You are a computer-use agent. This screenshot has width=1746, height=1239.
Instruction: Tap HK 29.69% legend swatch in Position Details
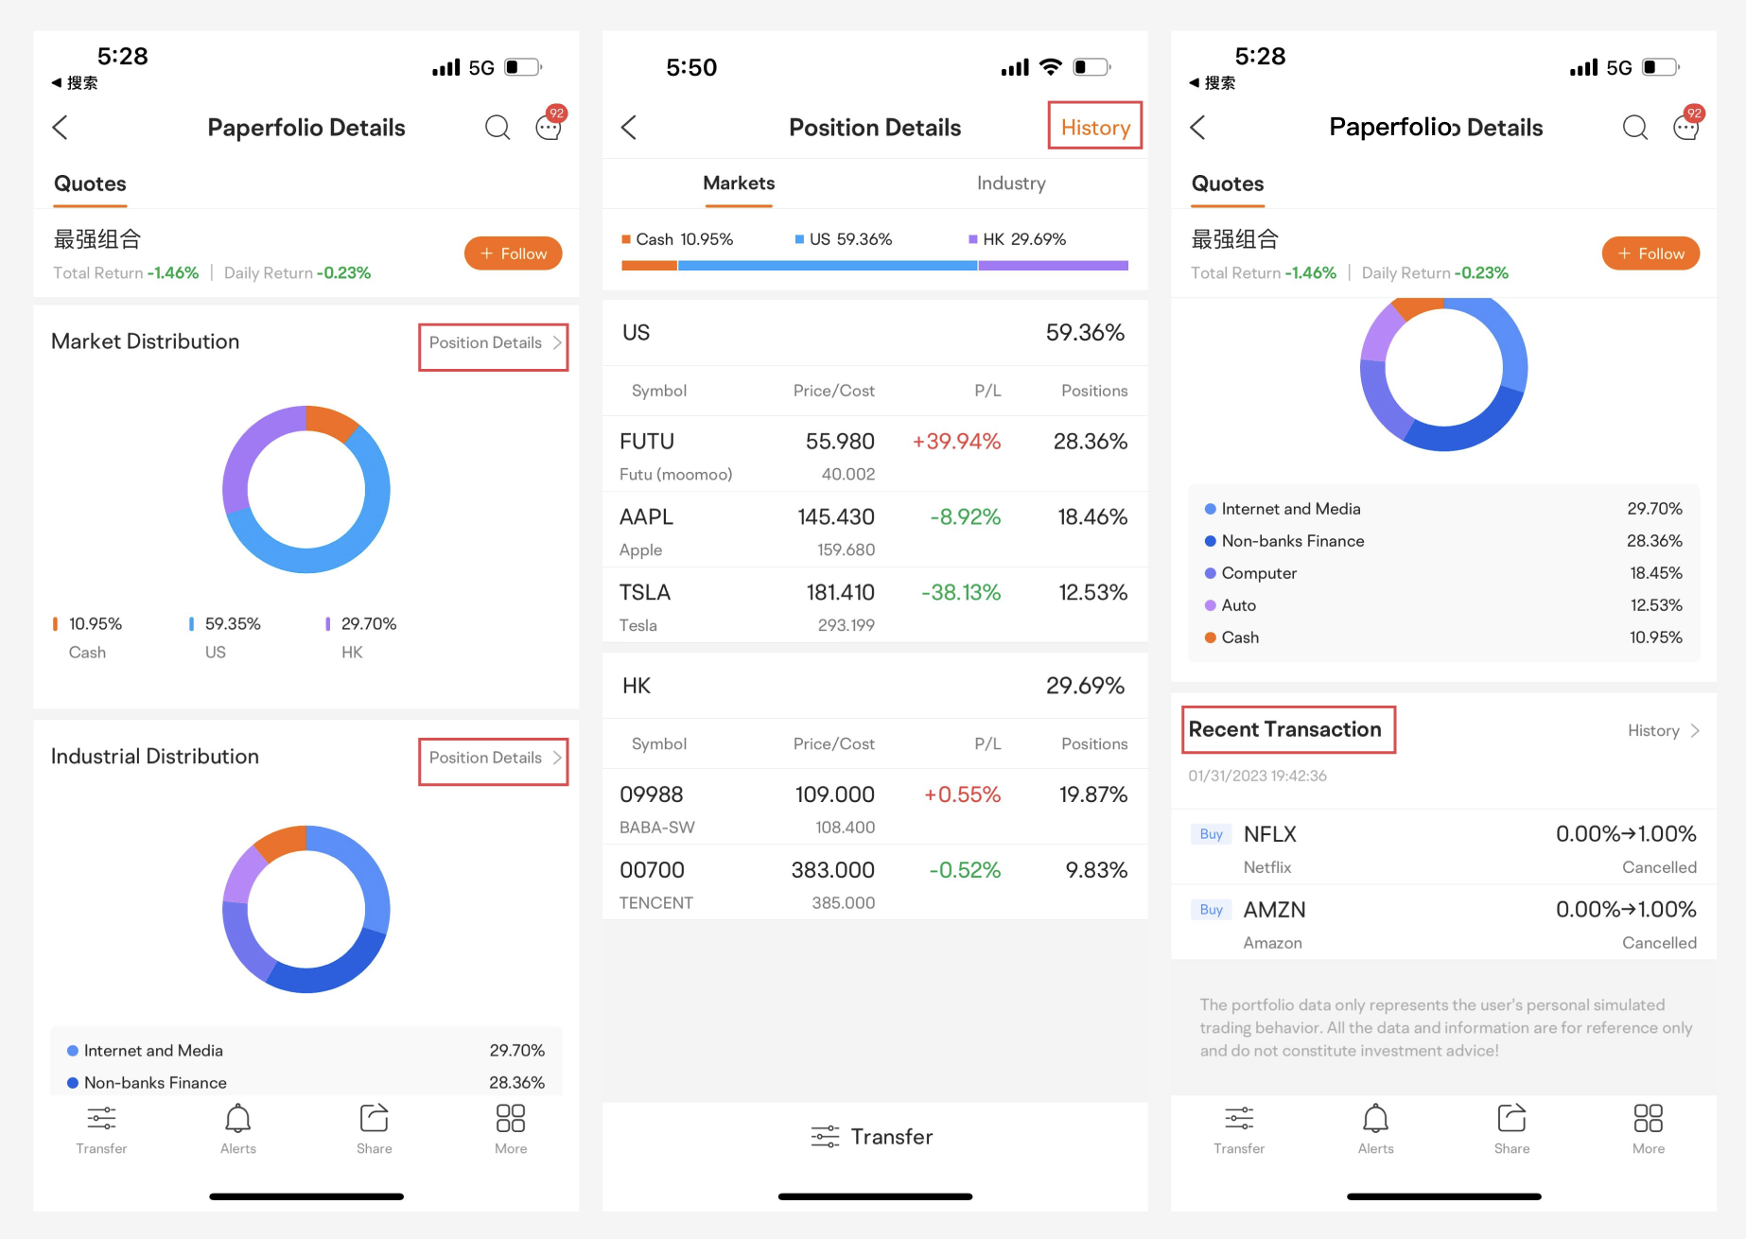(973, 239)
